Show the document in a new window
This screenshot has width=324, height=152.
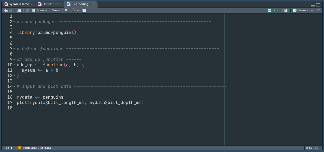pyautogui.click(x=19, y=11)
